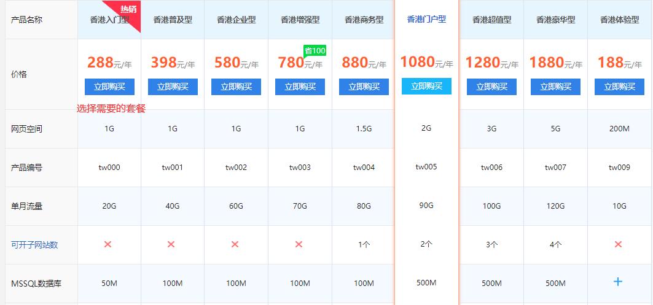
Task: Click the 120G 单月流量 value
Action: pyautogui.click(x=555, y=206)
